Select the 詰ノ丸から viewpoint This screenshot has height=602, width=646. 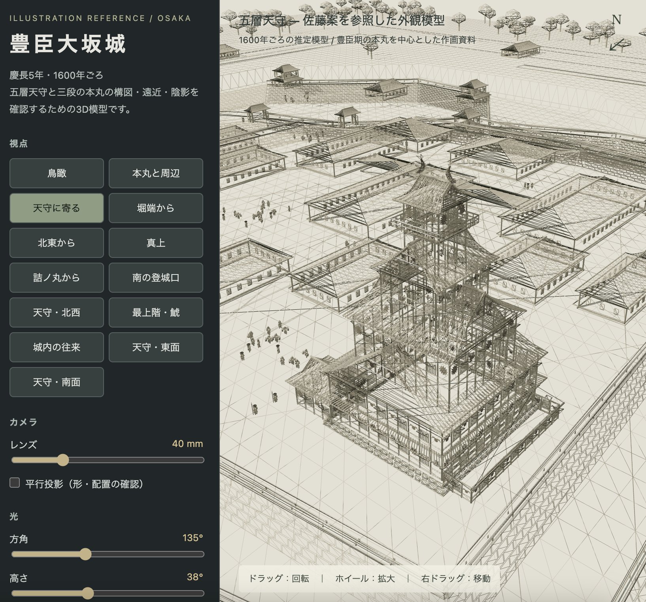(57, 278)
